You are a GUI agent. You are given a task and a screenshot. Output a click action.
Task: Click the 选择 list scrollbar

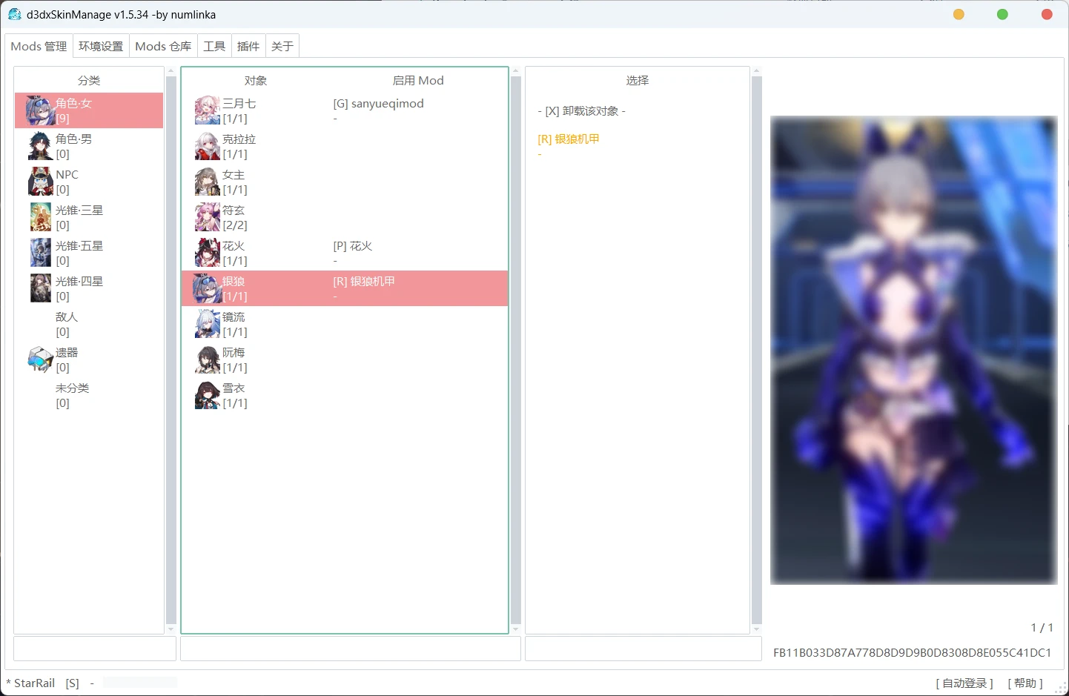(x=757, y=350)
